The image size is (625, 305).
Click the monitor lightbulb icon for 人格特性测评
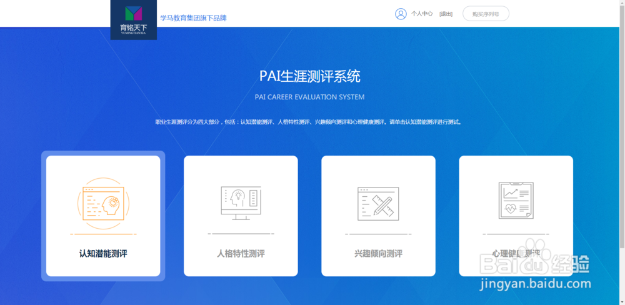241,203
